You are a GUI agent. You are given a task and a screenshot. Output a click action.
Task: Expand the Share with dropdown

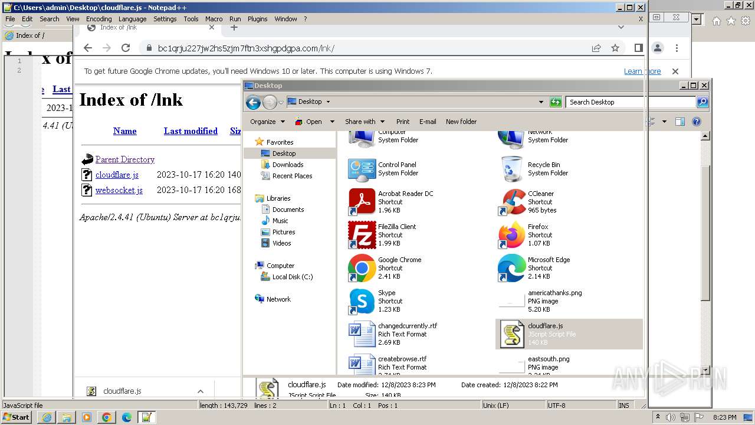tap(365, 122)
